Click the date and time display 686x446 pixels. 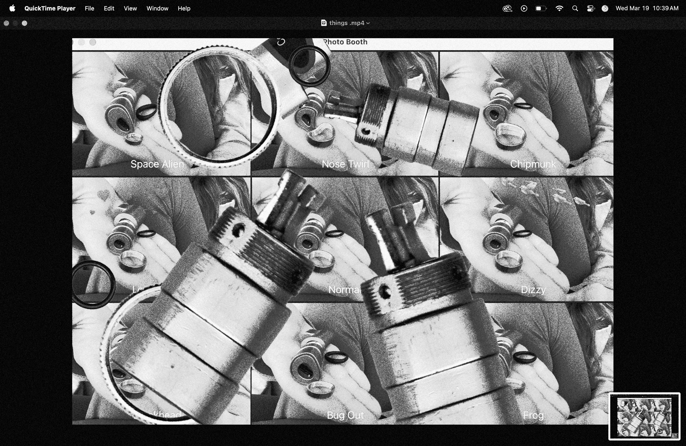pyautogui.click(x=647, y=8)
